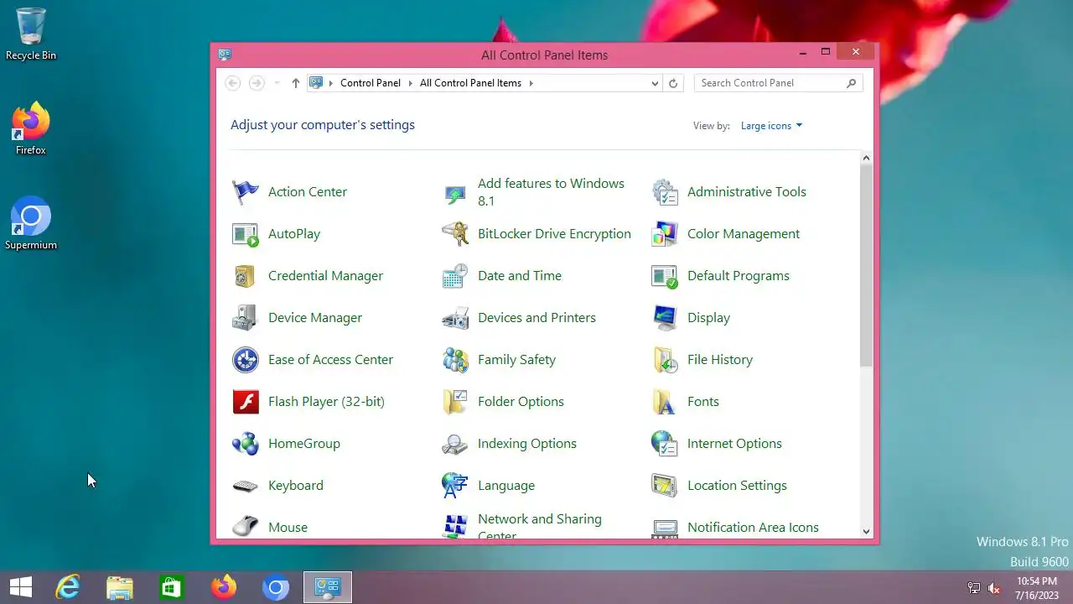Viewport: 1073px width, 604px height.
Task: Open the File History icon
Action: tap(665, 360)
